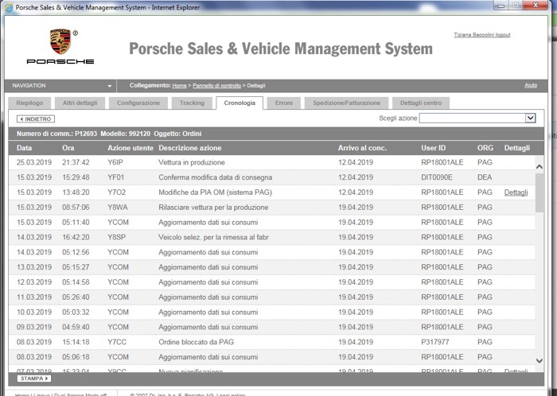The width and height of the screenshot is (557, 396).
Task: Click the Arrivo al conc. column header
Action: [362, 148]
